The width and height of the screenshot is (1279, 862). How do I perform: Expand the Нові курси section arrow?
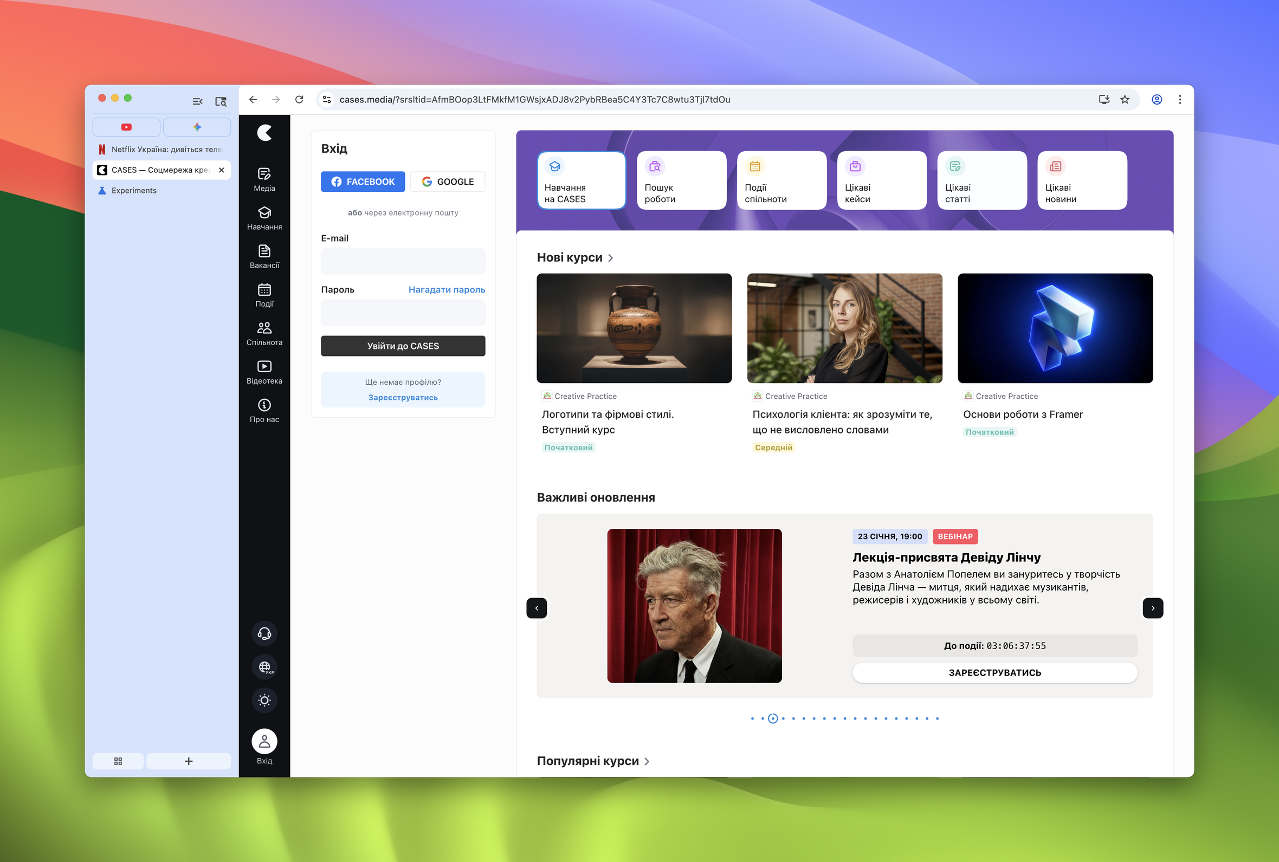click(x=610, y=258)
